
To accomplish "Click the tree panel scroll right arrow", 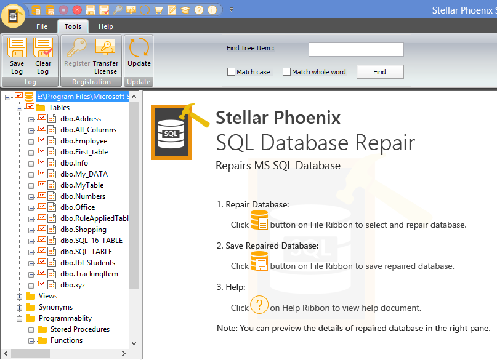I will pos(124,353).
